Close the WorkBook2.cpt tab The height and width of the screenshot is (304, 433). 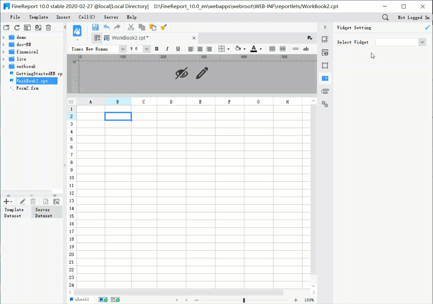[x=194, y=38]
